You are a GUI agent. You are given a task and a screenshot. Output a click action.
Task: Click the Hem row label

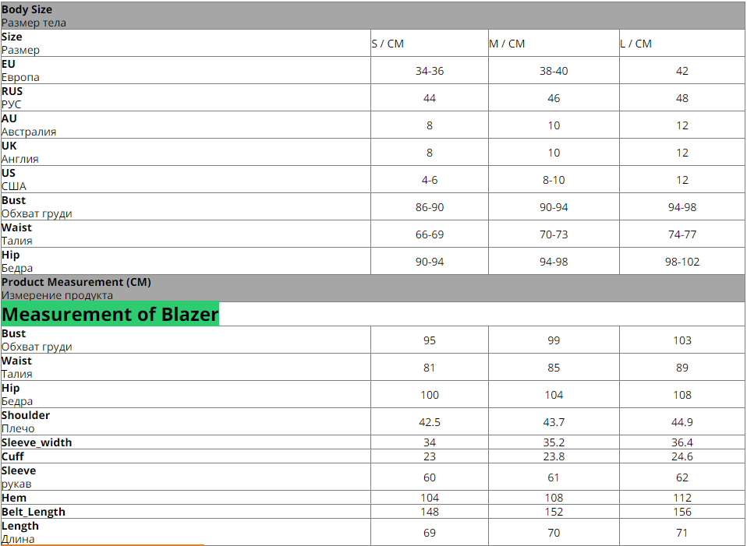click(186, 498)
